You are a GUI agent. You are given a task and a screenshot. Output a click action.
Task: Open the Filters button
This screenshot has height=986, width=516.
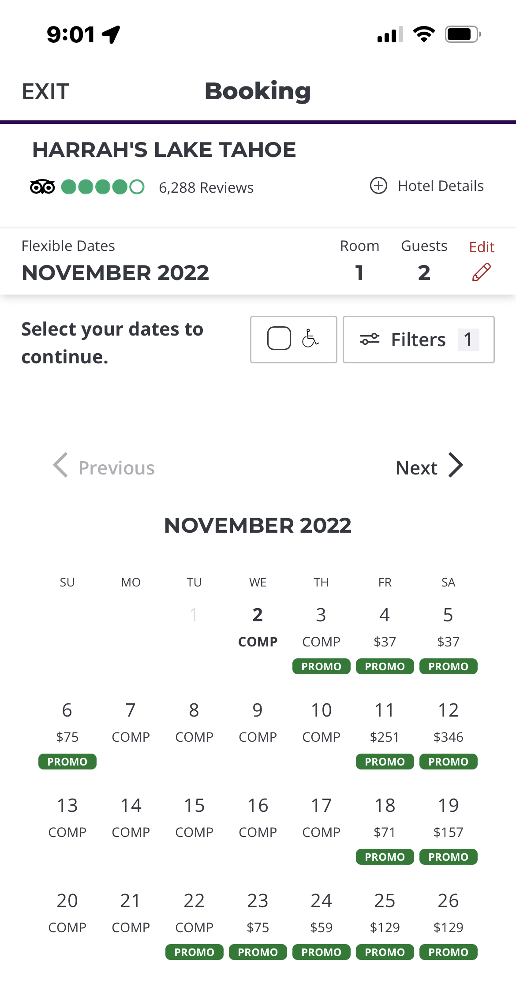419,340
